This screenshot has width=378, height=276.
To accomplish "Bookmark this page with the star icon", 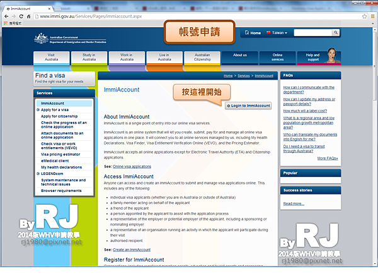I will (x=364, y=16).
